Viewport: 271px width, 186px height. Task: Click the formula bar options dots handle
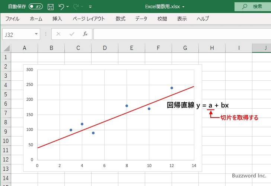pos(46,34)
